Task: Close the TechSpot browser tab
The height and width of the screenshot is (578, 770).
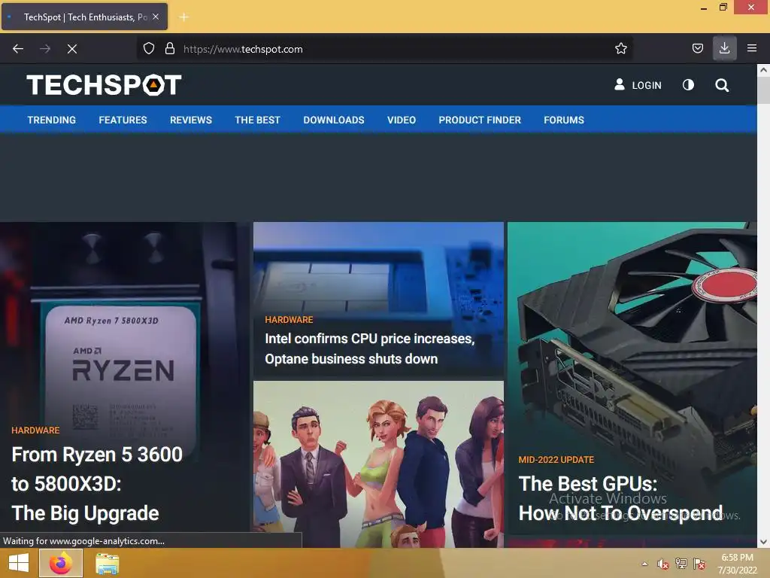Action: (x=156, y=17)
